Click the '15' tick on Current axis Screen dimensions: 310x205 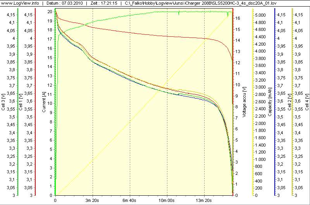[x=50, y=58]
